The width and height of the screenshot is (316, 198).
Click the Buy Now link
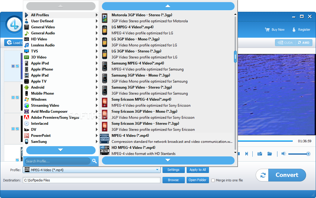pos(278,30)
